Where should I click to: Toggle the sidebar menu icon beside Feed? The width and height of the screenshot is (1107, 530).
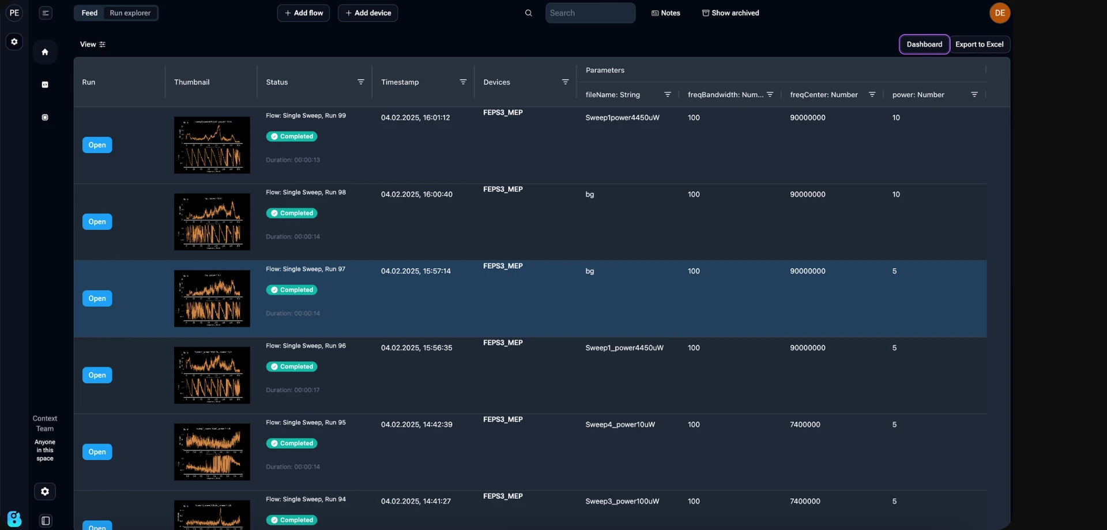[46, 13]
